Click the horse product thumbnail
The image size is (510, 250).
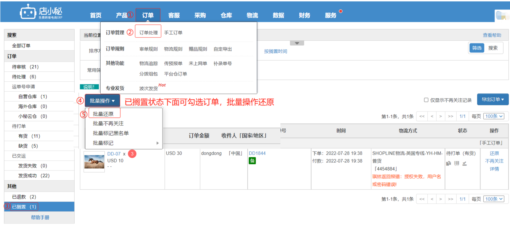[94, 162]
